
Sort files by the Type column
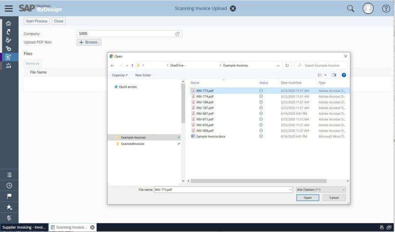(x=322, y=83)
